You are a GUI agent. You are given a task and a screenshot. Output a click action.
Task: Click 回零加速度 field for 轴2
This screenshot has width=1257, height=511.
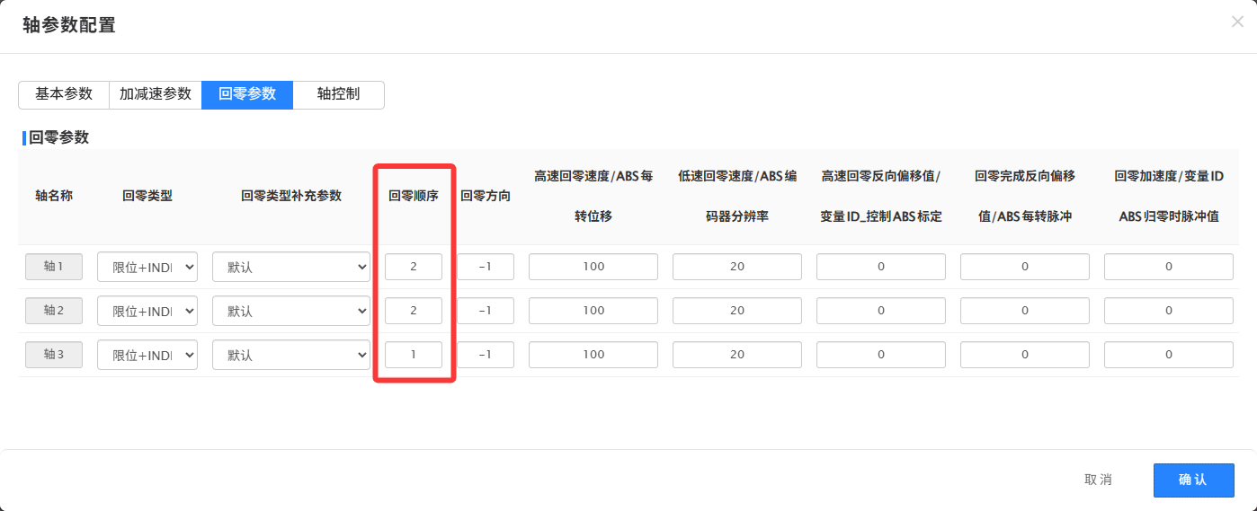pyautogui.click(x=1169, y=311)
